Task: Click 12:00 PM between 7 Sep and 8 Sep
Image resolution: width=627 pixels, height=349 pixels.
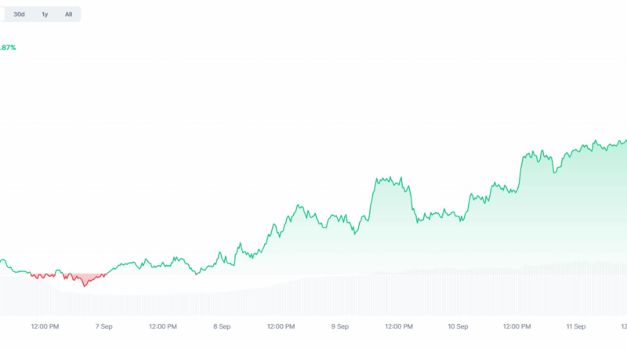Action: coord(161,325)
